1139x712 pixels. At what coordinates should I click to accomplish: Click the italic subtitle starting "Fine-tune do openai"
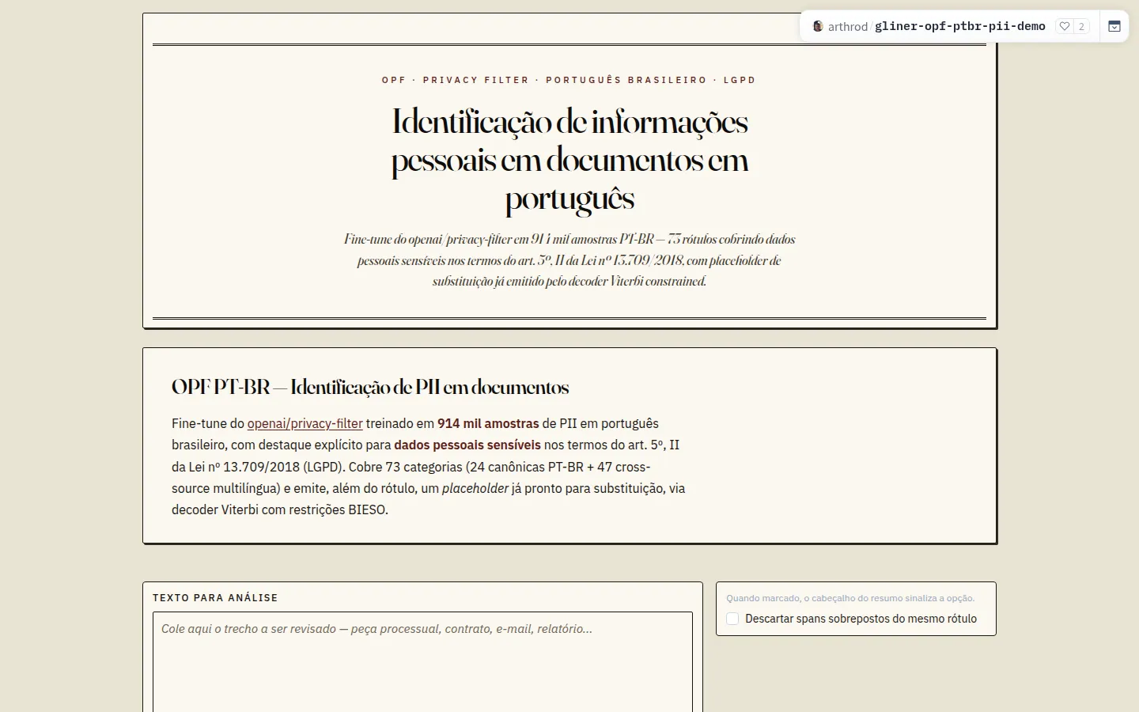point(569,260)
